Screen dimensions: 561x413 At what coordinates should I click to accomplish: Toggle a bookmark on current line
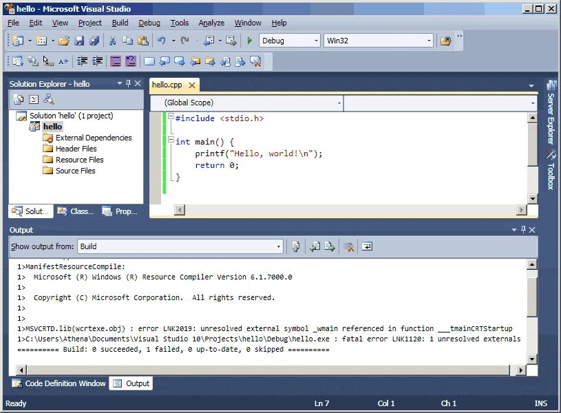click(149, 61)
